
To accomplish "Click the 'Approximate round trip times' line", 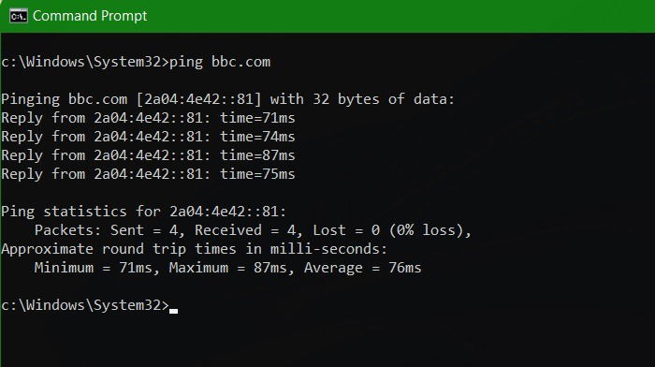I will point(195,249).
